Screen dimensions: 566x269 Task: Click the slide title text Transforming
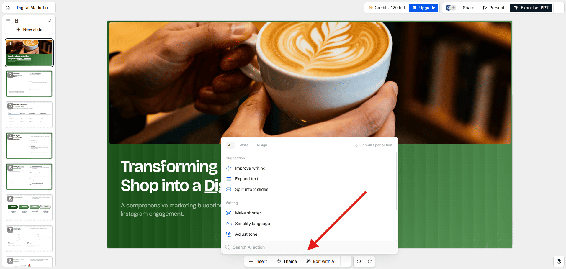(169, 167)
